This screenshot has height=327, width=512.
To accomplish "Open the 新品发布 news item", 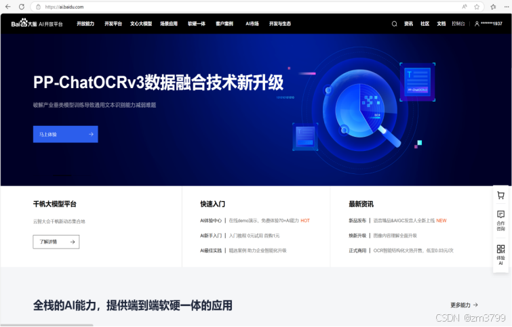I will 357,221.
